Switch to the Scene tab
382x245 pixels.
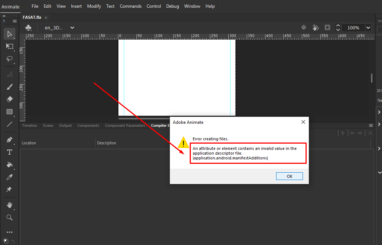coord(48,126)
